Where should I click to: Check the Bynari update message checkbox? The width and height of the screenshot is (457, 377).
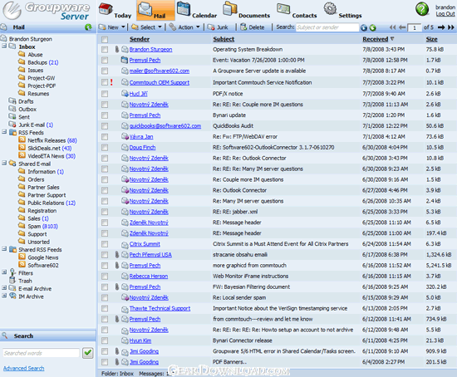tap(105, 115)
